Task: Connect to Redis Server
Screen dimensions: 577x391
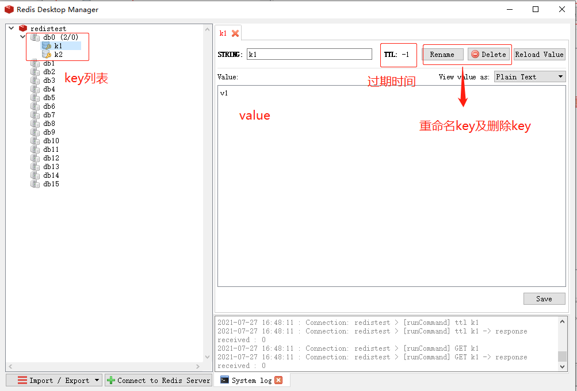Action: pos(159,380)
